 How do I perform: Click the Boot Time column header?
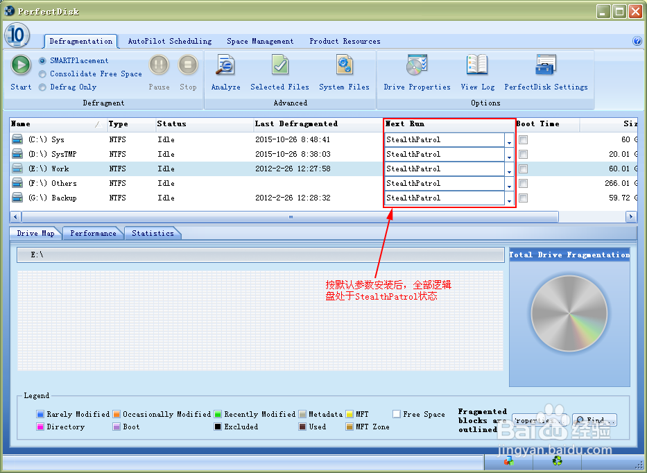pos(547,124)
